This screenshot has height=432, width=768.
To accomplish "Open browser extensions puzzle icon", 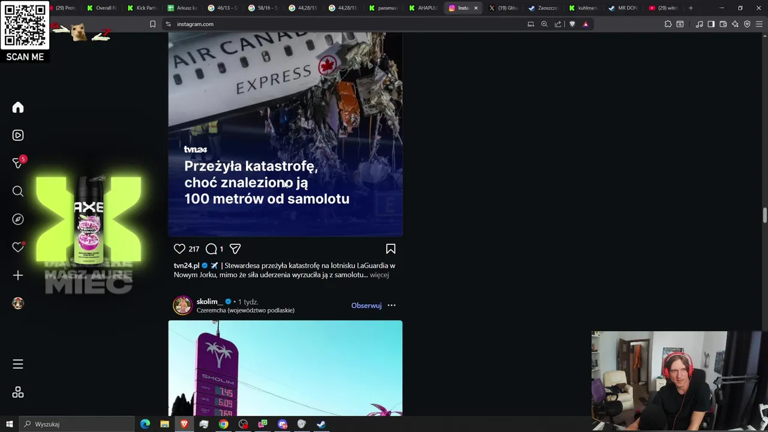I will tap(668, 24).
